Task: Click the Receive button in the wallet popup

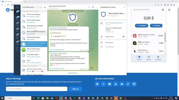Action: coord(156,26)
